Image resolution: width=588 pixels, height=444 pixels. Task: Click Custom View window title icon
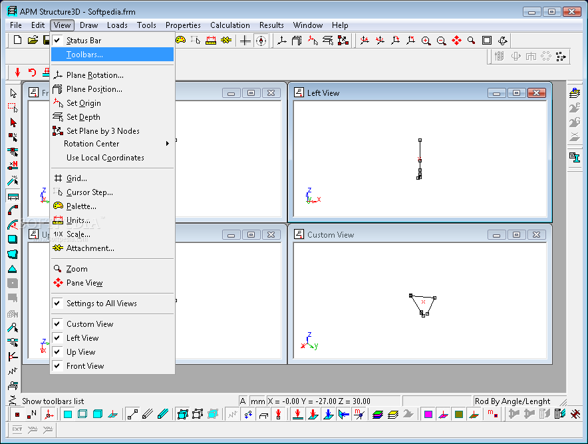pos(299,234)
